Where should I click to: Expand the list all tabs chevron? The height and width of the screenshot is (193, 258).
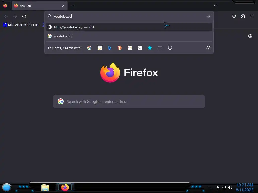[215, 6]
